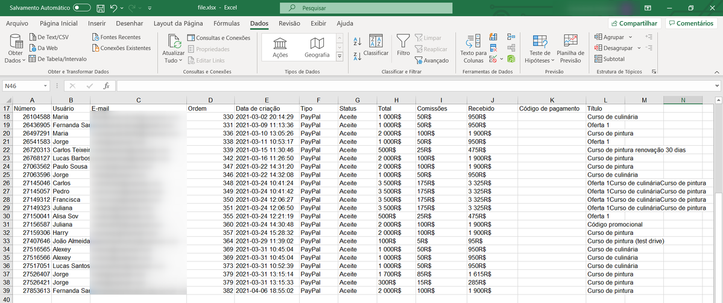Click the Subtotal icon
Image resolution: width=723 pixels, height=303 pixels.
610,59
